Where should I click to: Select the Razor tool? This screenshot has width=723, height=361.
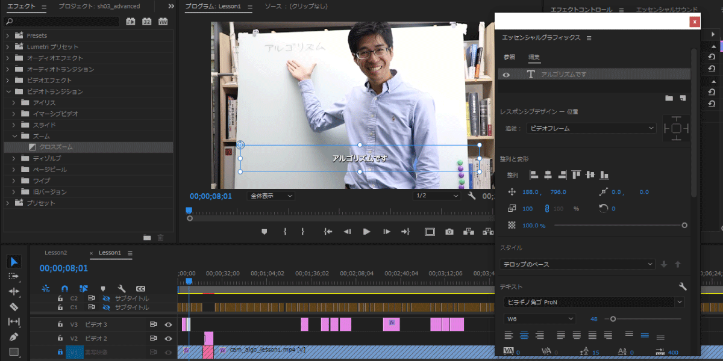point(14,306)
